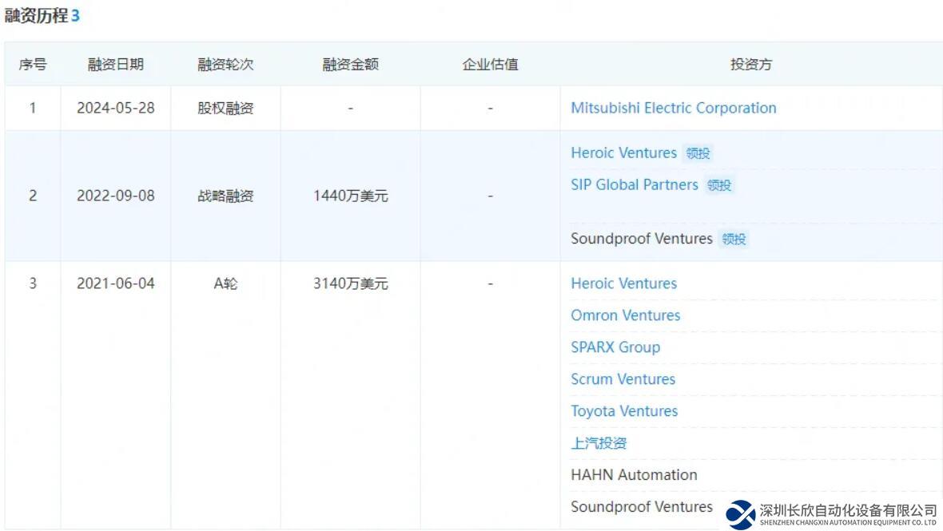The image size is (943, 531).
Task: Click the 领投 tag next to SIP Global Partners
Action: (x=719, y=185)
